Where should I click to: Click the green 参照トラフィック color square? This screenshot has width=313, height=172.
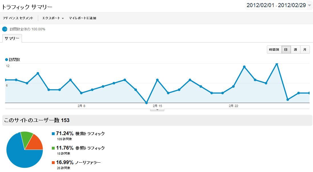53,148
